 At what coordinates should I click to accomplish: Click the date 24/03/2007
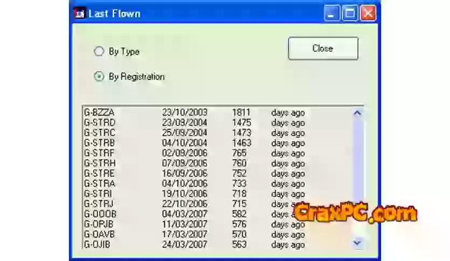coord(185,245)
